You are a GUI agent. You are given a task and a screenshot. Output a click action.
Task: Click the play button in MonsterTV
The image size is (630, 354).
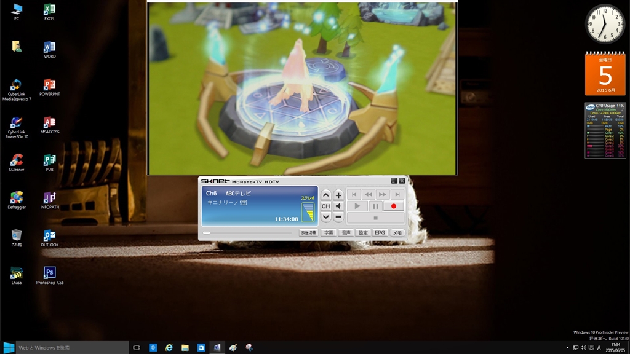(x=357, y=206)
